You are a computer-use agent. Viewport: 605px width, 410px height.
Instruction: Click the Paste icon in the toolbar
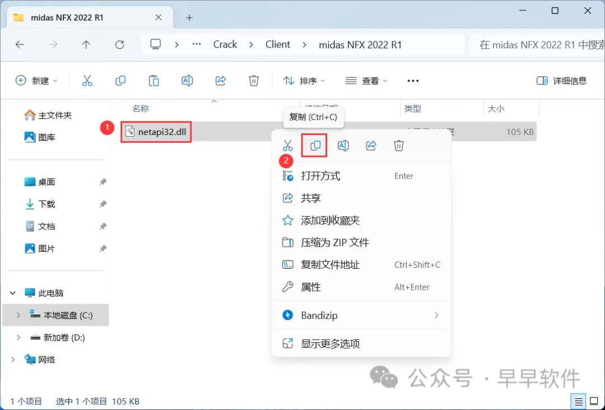click(153, 81)
